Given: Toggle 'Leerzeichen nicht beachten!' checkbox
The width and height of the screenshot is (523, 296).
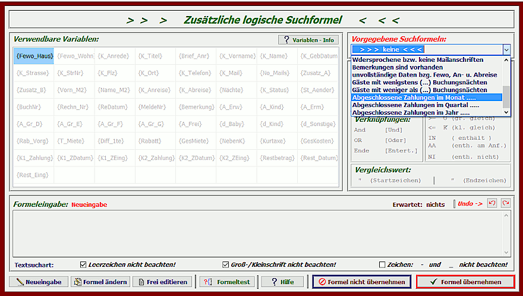Looking at the screenshot, I should pyautogui.click(x=84, y=264).
